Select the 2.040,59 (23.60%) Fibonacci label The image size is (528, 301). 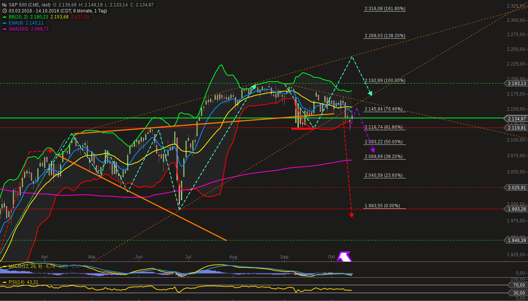point(384,175)
